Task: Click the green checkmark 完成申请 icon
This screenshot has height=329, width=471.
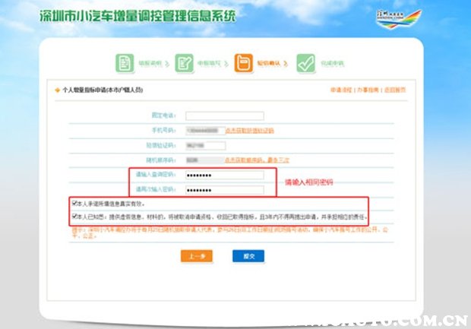Action: pos(305,62)
